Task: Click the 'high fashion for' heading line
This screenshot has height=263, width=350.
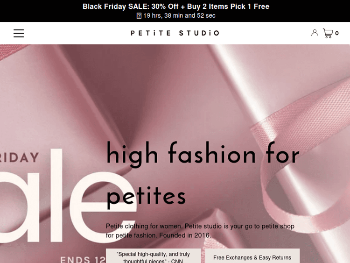Action: (203, 155)
